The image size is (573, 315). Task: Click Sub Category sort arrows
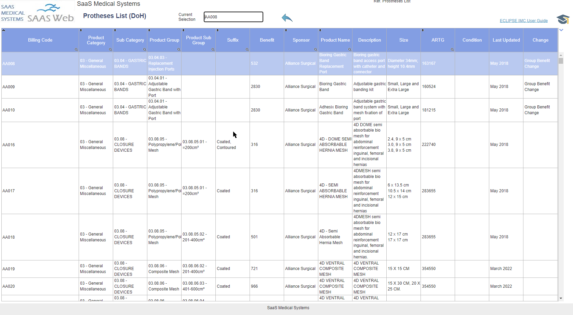point(115,30)
